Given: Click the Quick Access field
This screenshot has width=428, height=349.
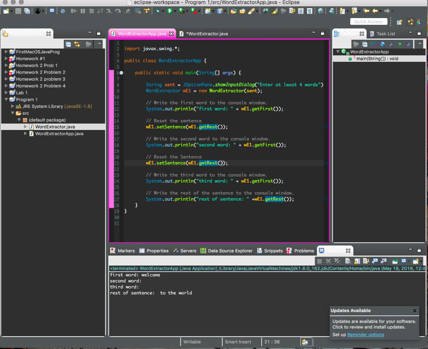Looking at the screenshot, I should 369,22.
